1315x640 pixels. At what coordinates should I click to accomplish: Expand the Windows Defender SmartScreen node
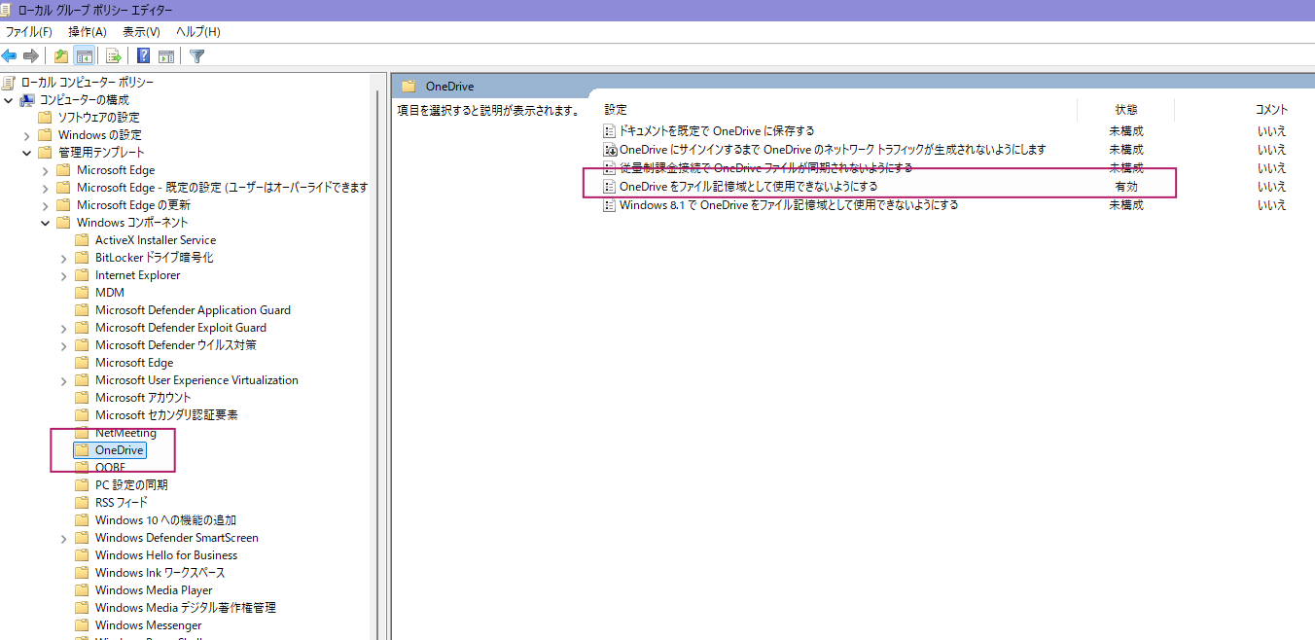click(64, 538)
